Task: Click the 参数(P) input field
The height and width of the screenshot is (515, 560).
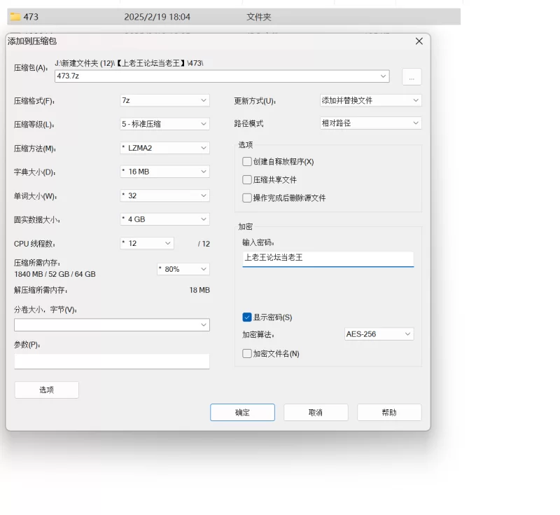Action: (x=112, y=362)
